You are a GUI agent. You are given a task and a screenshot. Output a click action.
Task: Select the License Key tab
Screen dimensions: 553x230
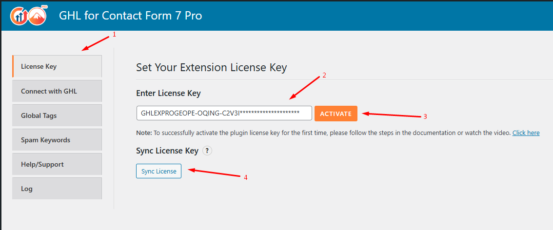57,66
